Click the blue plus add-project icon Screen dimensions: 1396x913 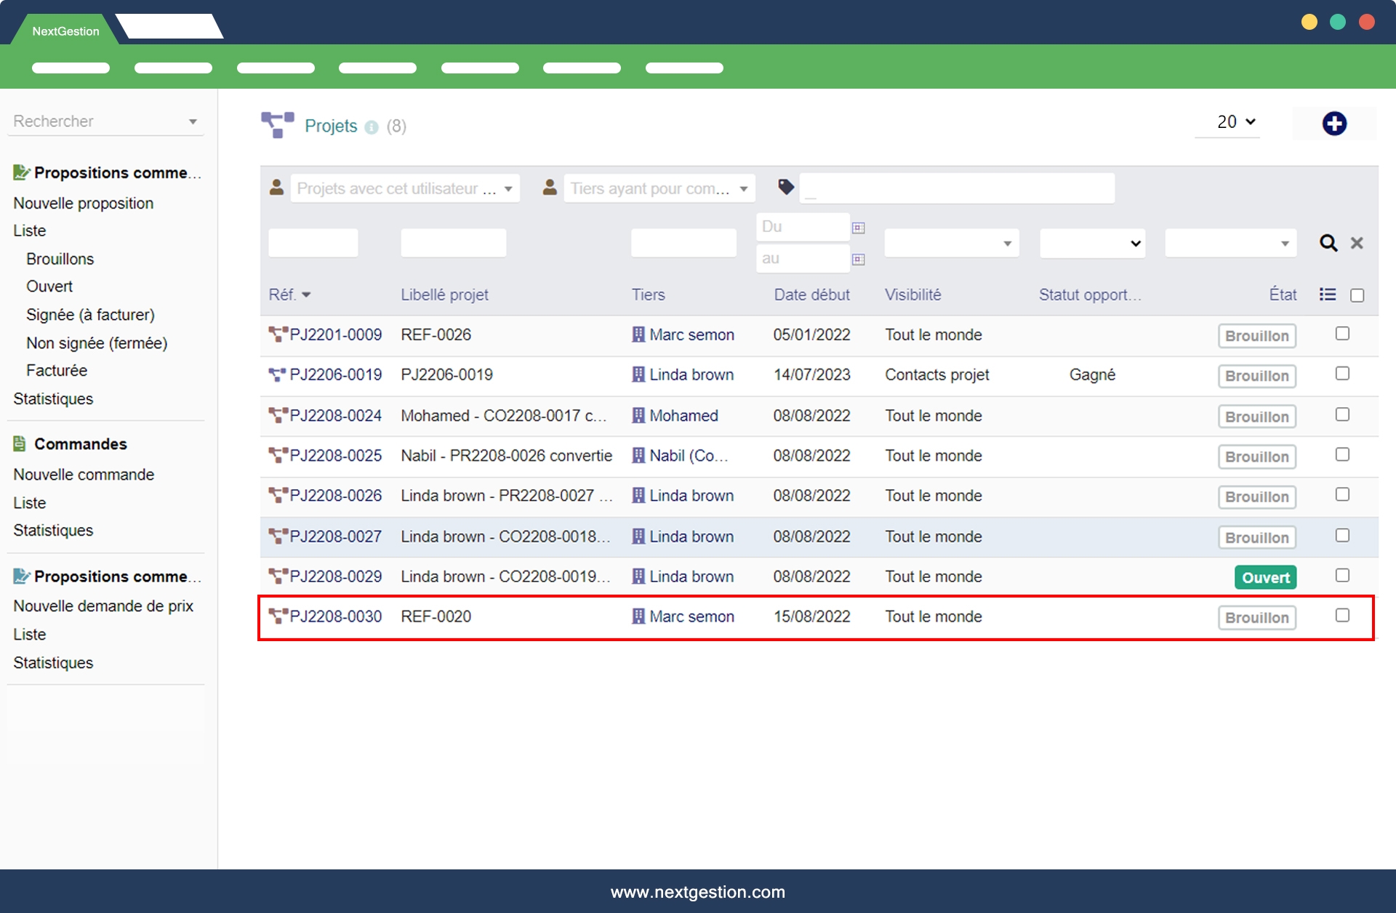pos(1333,124)
